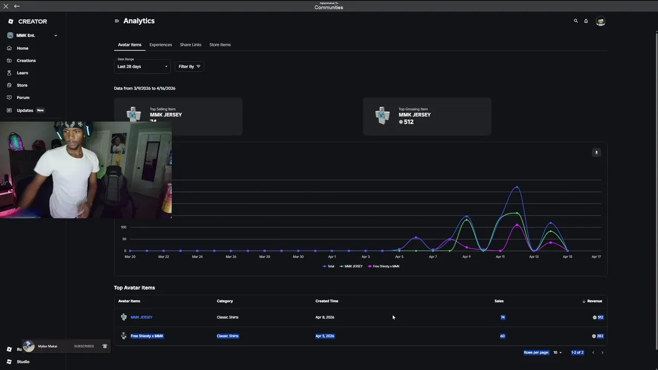Click the SUBSCRIBED label on the overlay

pos(84,346)
